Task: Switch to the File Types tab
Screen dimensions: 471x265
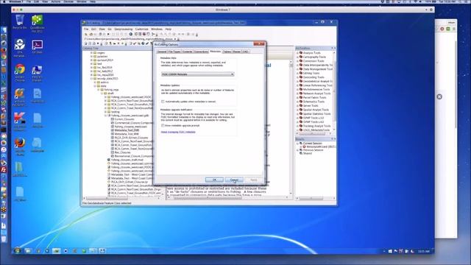Action: click(x=174, y=52)
